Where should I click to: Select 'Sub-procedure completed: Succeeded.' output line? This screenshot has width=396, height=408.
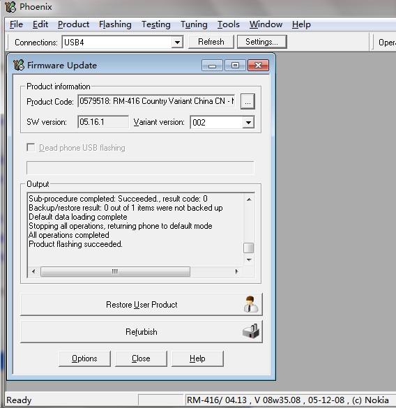(x=118, y=199)
